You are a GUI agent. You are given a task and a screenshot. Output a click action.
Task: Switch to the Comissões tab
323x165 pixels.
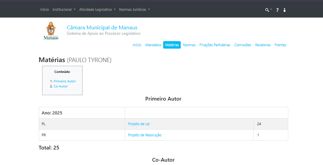pos(242,45)
